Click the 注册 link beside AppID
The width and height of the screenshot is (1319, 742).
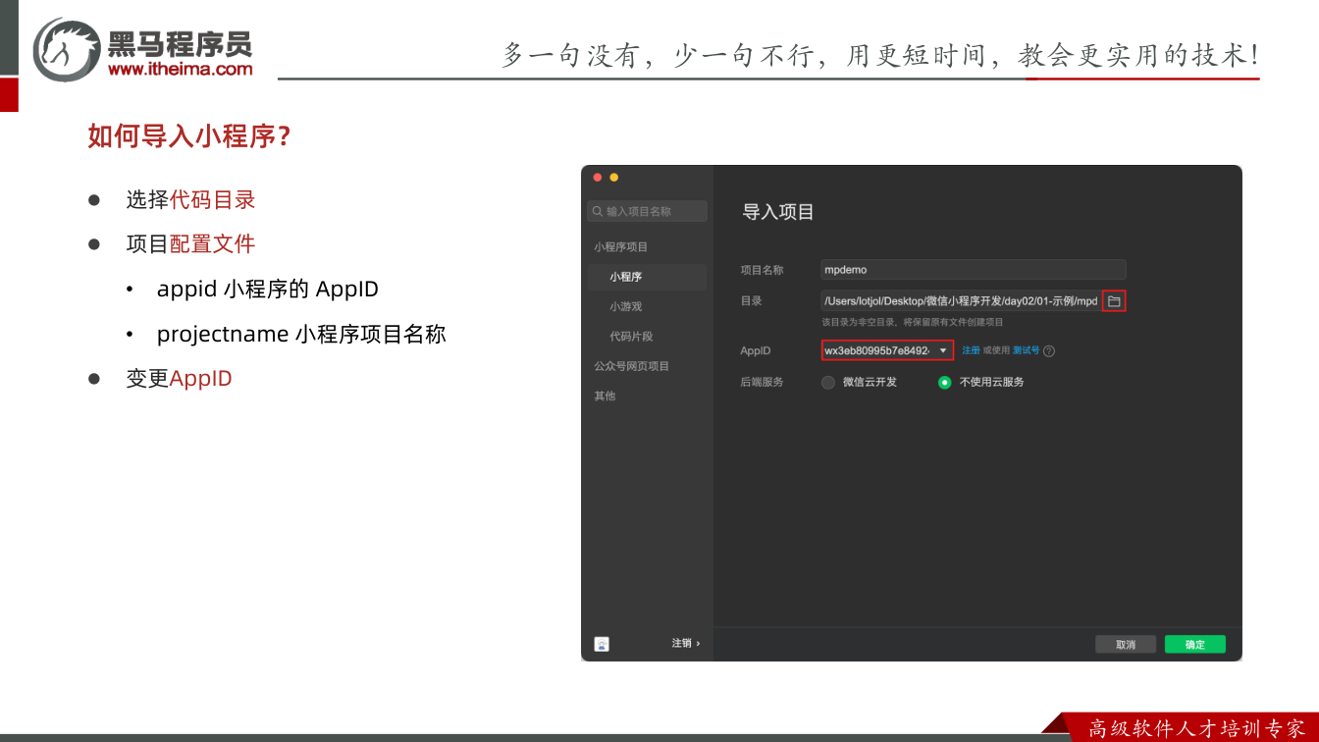pyautogui.click(x=971, y=350)
